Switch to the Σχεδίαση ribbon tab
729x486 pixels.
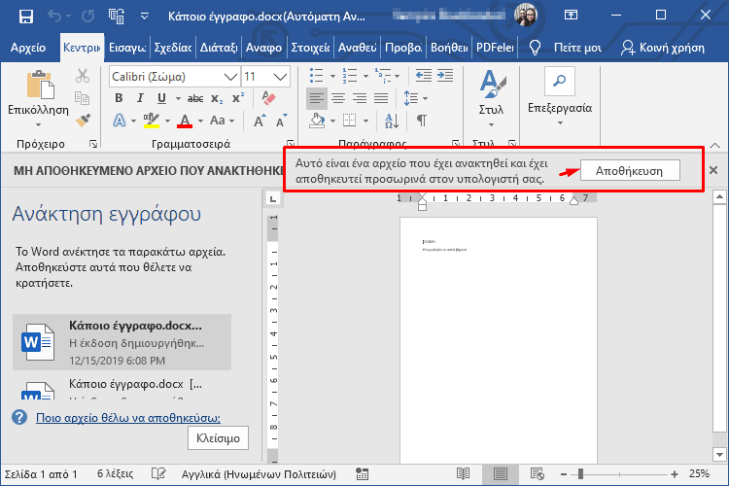tap(173, 48)
